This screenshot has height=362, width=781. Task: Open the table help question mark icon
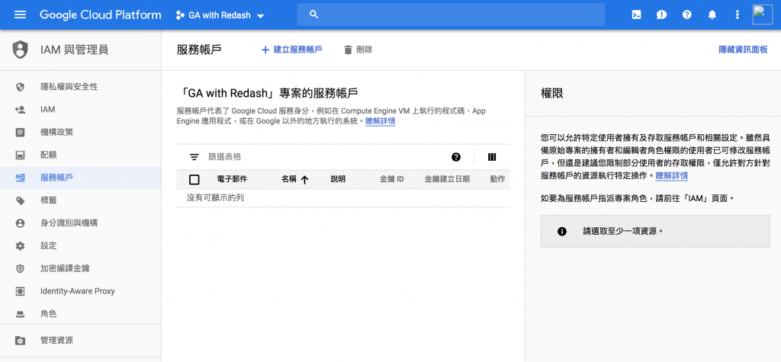point(456,157)
